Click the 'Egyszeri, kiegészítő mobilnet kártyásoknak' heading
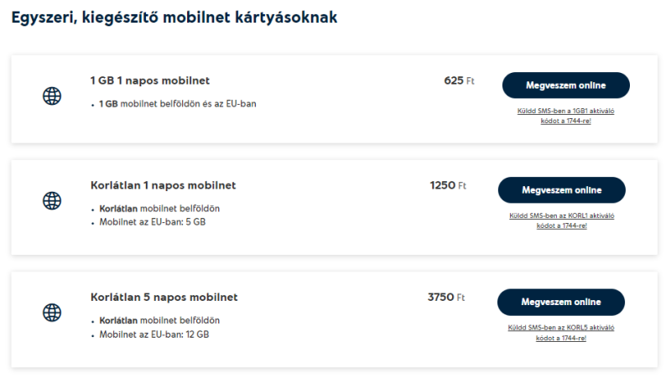 click(x=174, y=18)
